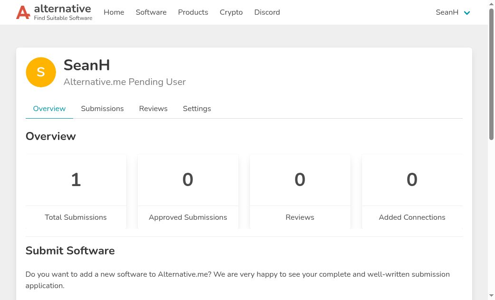495x300 pixels.
Task: Open the Discord nav link
Action: coord(267,12)
